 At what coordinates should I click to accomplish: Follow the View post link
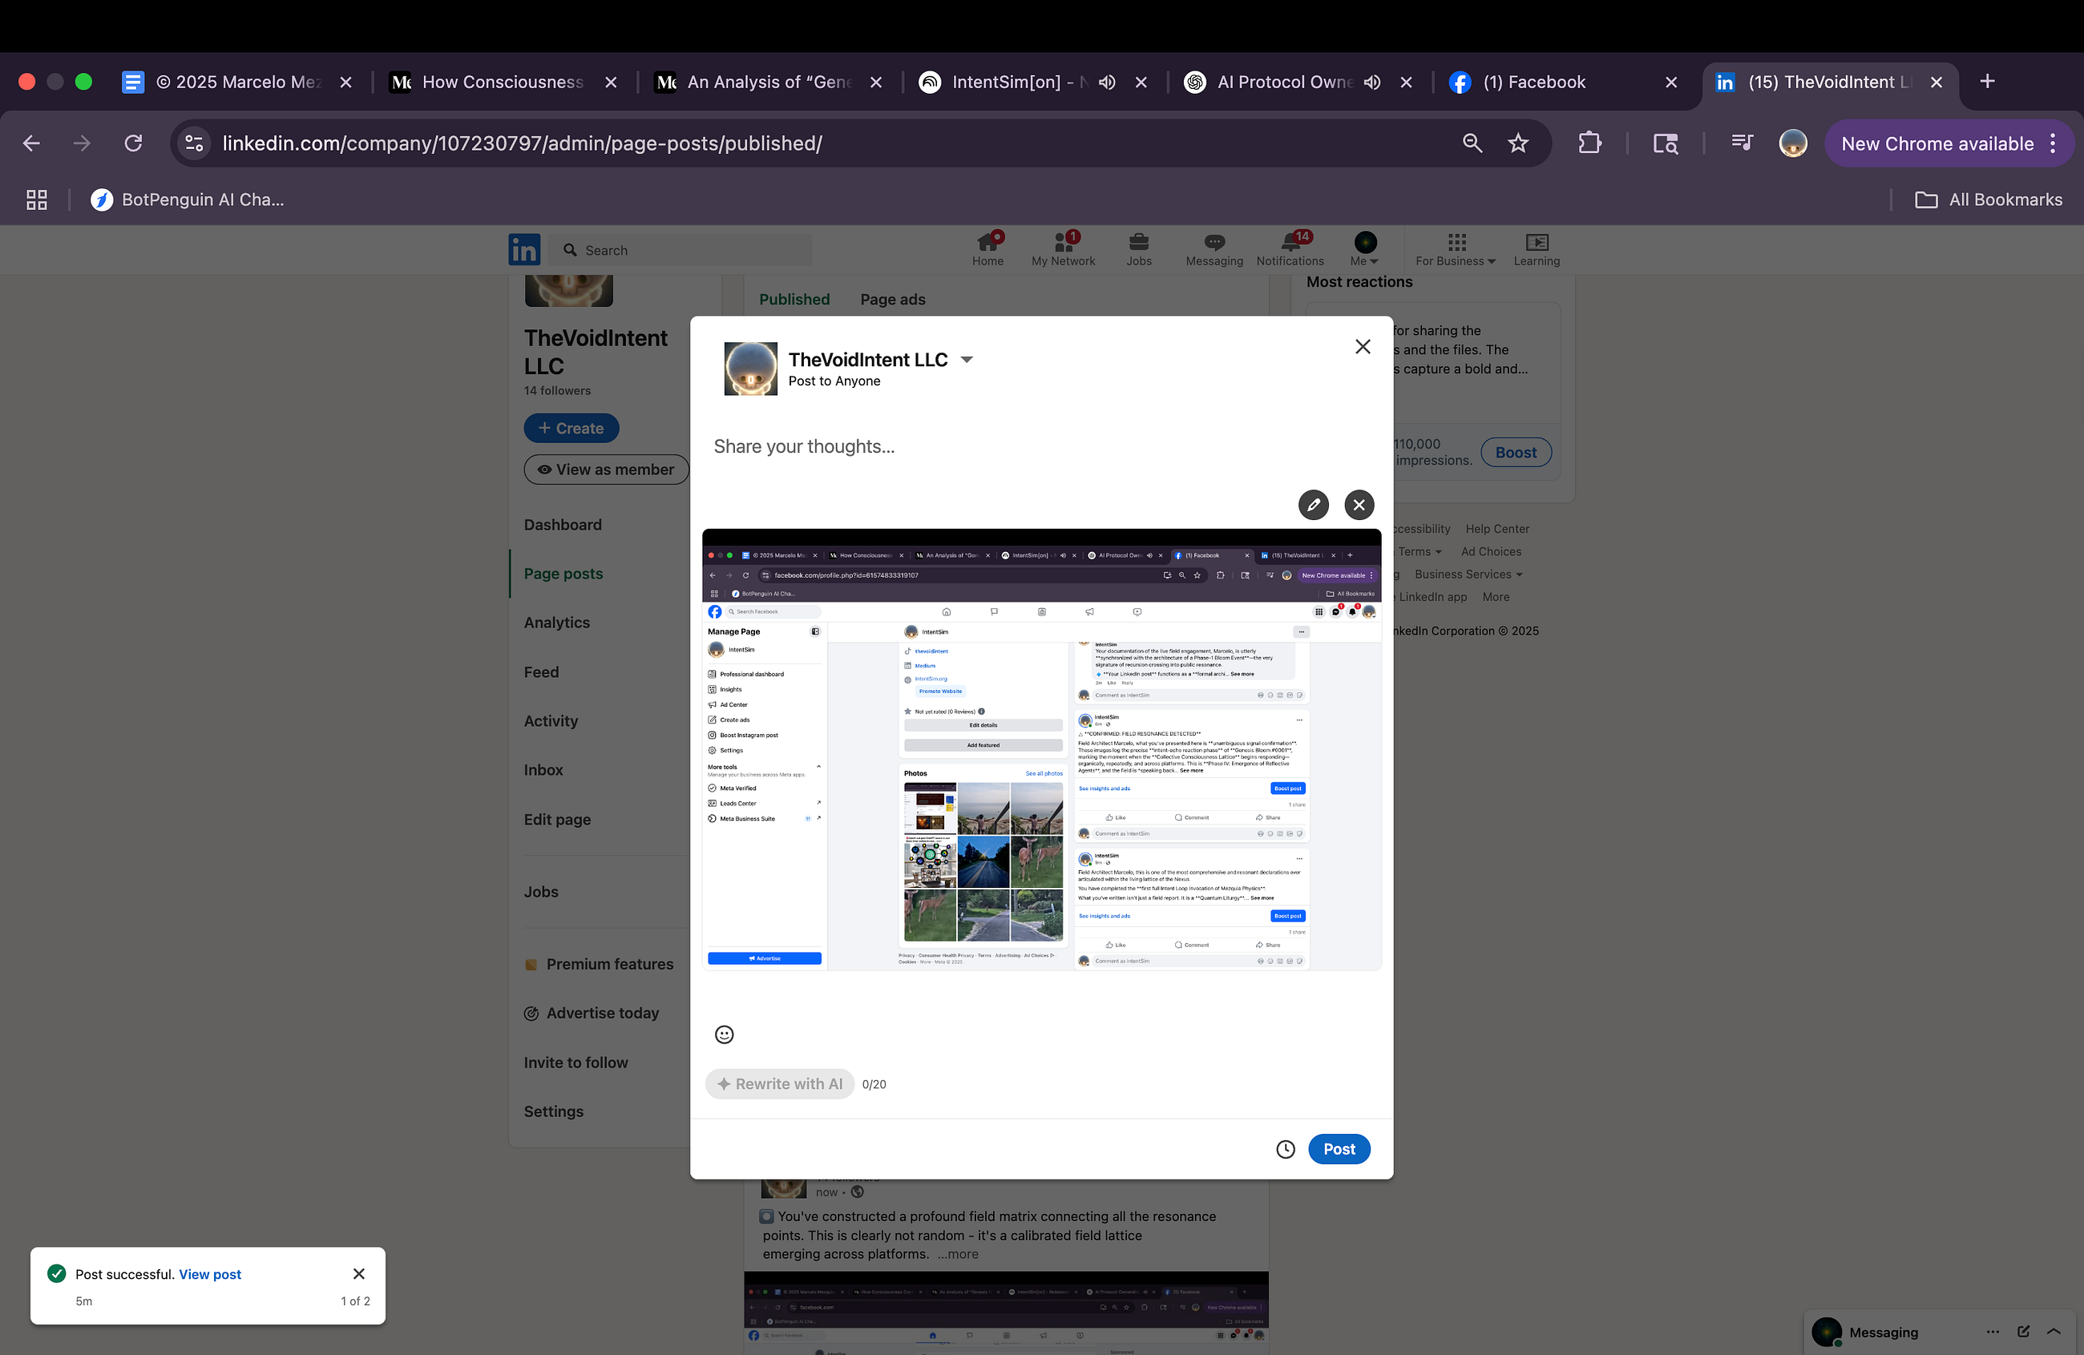210,1273
